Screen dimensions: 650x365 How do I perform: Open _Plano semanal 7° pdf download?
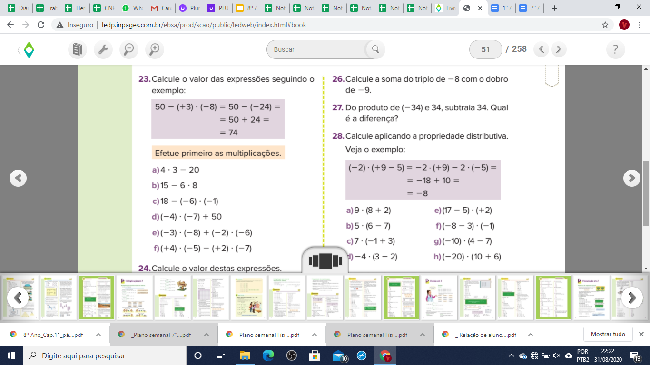point(156,335)
